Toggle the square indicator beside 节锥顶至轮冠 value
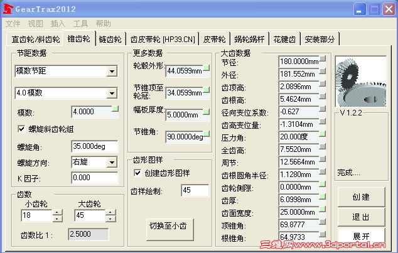This screenshot has height=253, width=398. tap(207, 90)
